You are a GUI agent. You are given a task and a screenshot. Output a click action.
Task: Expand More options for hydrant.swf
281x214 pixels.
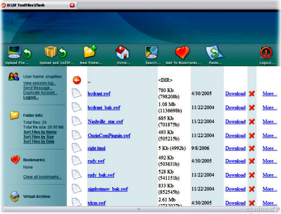pos(269,94)
